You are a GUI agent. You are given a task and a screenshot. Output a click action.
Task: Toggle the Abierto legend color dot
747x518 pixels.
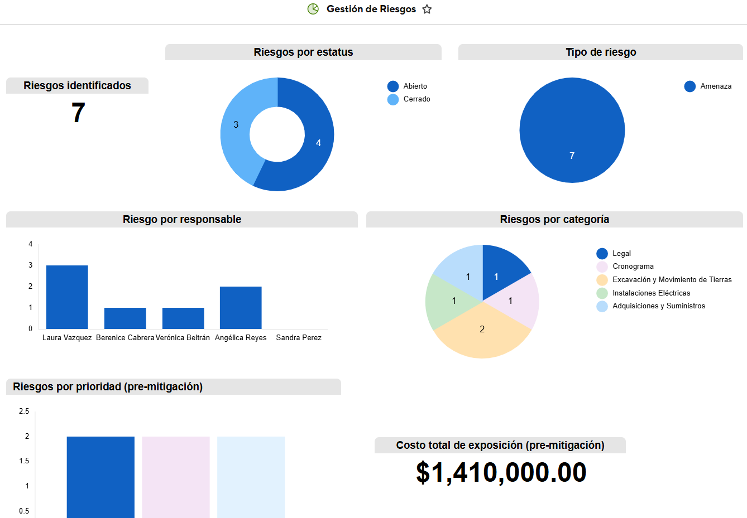point(393,86)
